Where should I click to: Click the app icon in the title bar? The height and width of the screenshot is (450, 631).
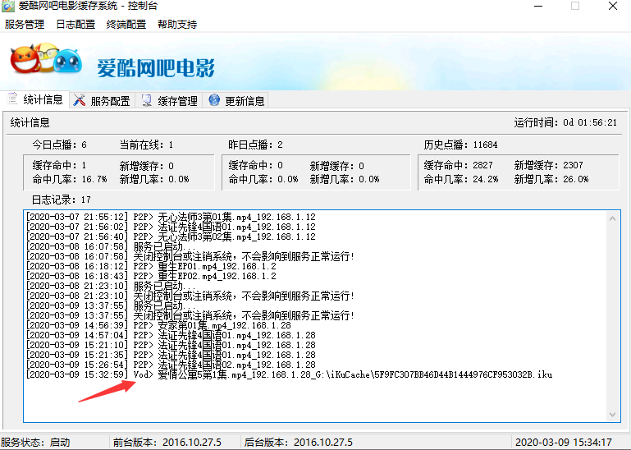[x=7, y=6]
